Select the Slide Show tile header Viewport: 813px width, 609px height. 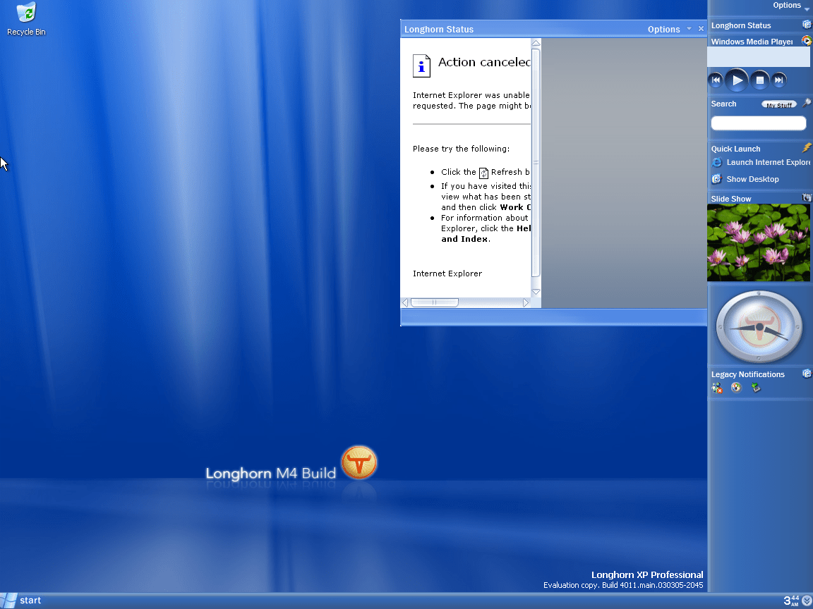pyautogui.click(x=731, y=199)
